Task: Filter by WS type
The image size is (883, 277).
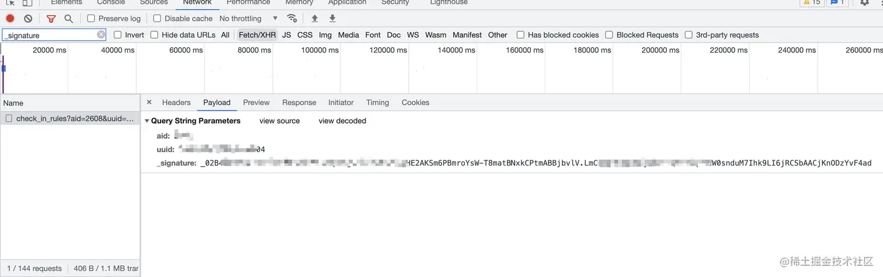Action: tap(413, 35)
